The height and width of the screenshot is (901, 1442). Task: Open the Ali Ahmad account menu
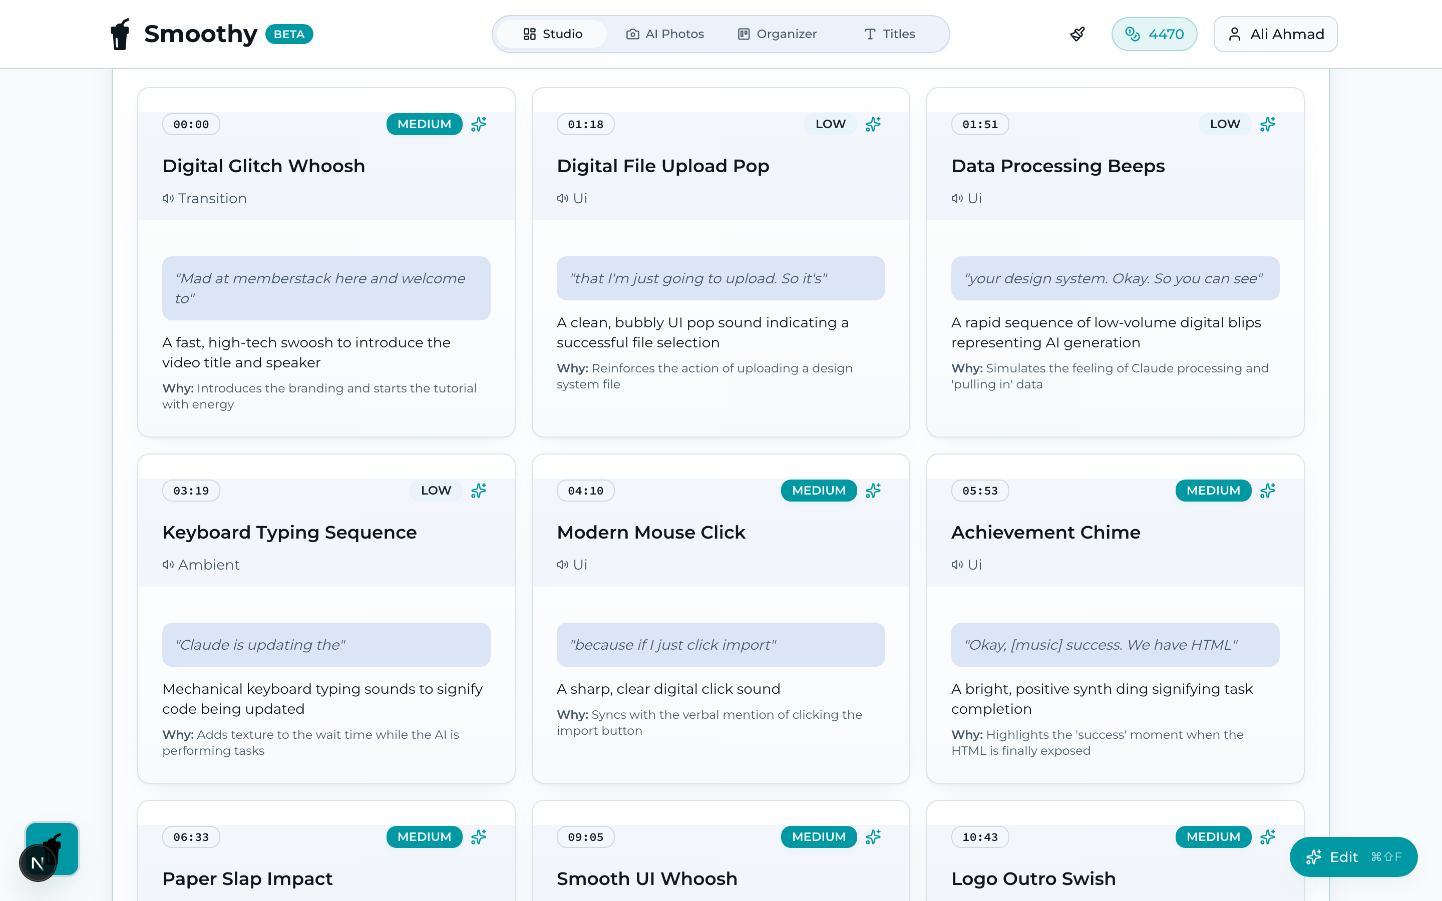point(1276,34)
